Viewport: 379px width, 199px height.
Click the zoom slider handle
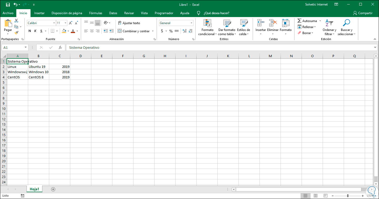click(348, 196)
